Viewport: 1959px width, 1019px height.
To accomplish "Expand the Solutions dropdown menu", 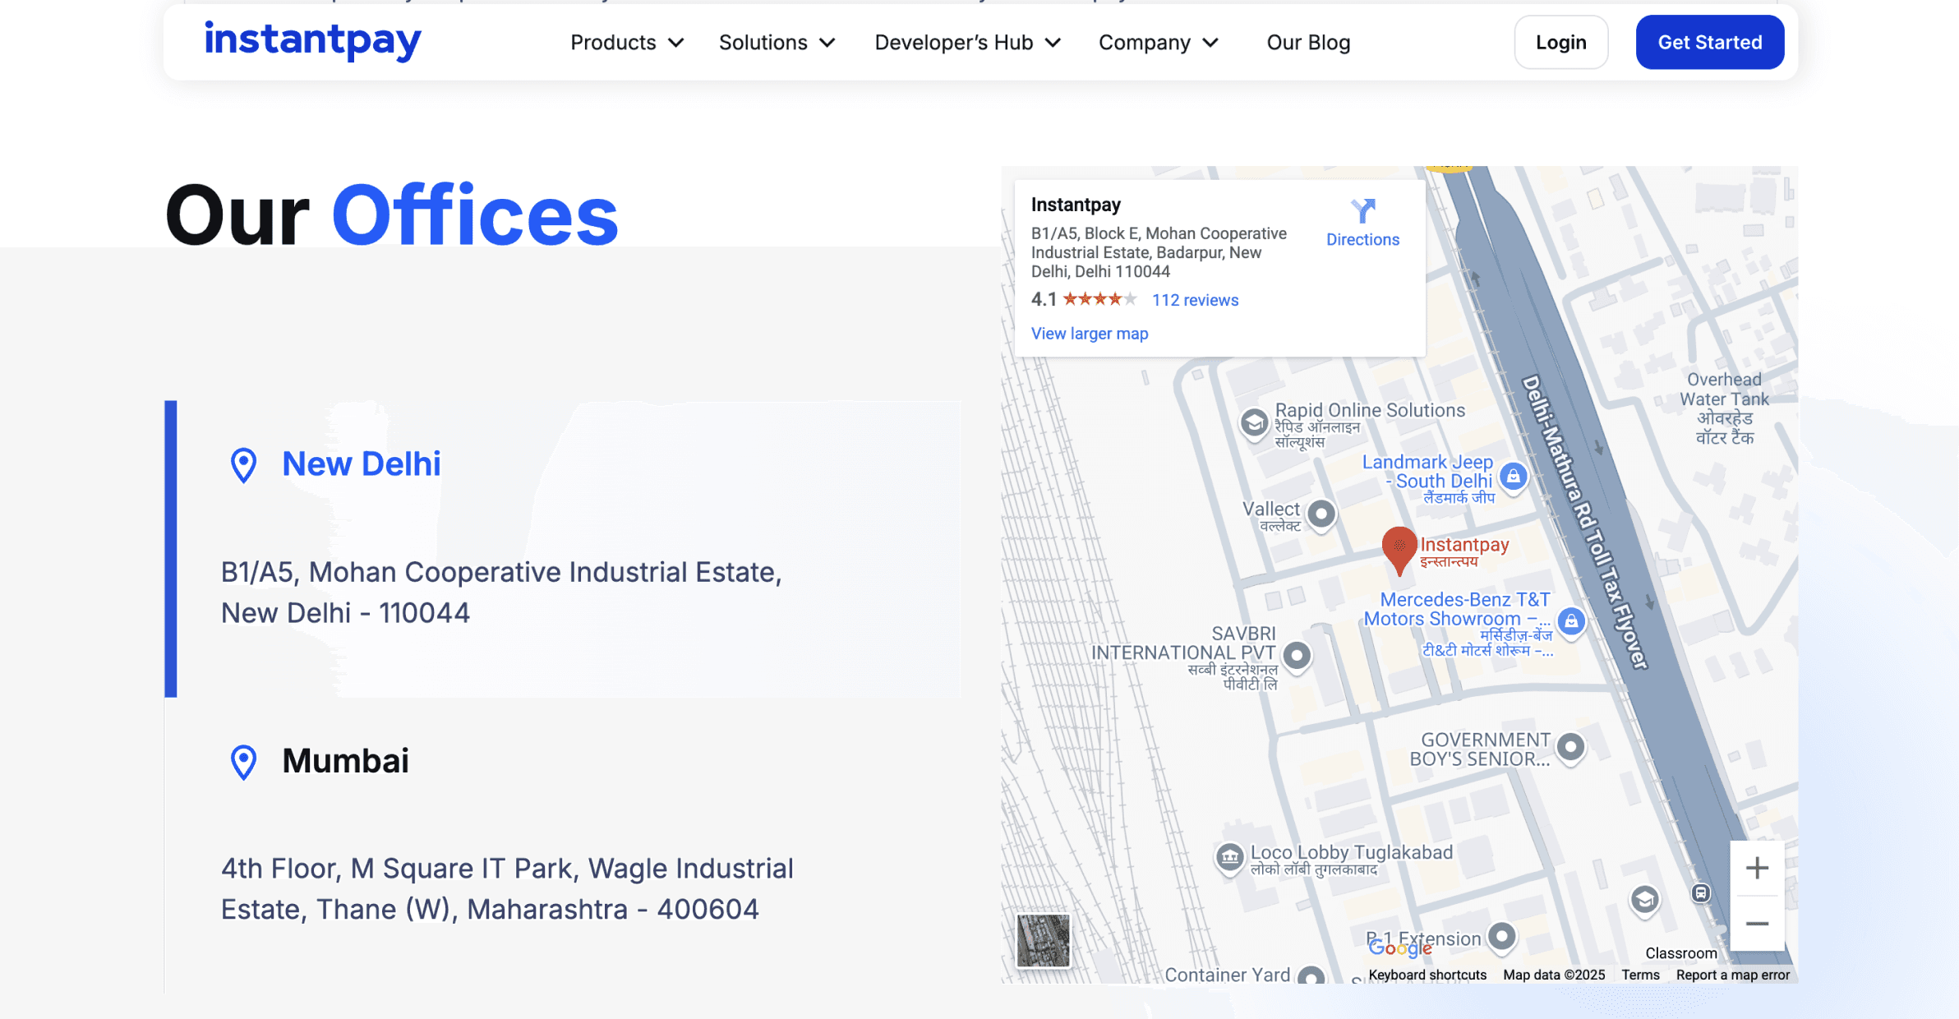I will (x=777, y=43).
